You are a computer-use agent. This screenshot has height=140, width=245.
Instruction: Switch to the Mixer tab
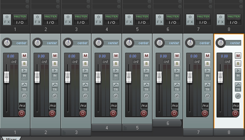pyautogui.click(x=11, y=138)
